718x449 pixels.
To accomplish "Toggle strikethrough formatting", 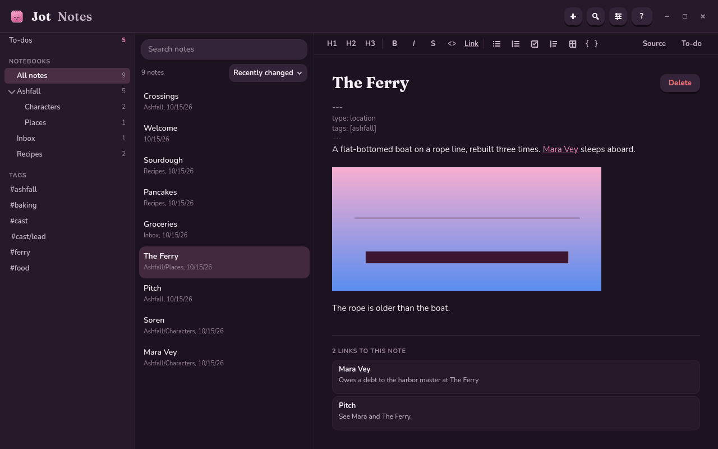I will pyautogui.click(x=432, y=43).
